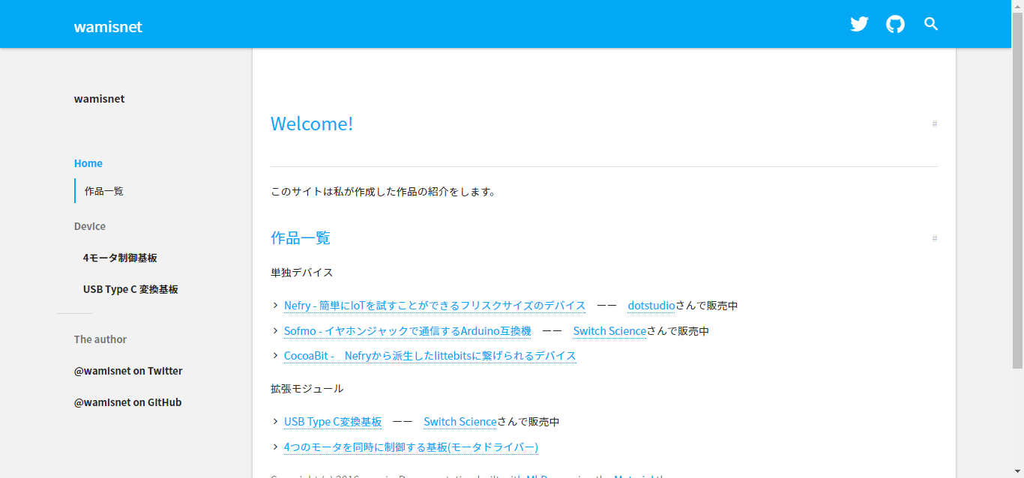Click the search magnifier icon
This screenshot has height=478, width=1024.
pos(931,24)
